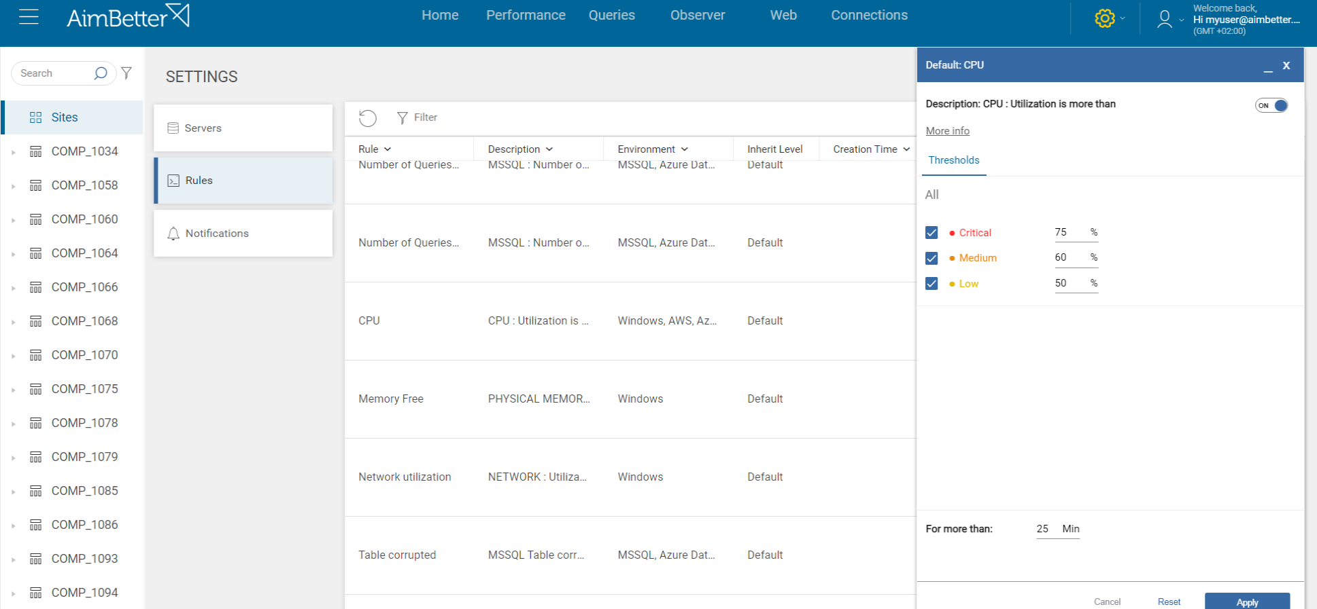Click the search magnifier icon

pos(101,73)
